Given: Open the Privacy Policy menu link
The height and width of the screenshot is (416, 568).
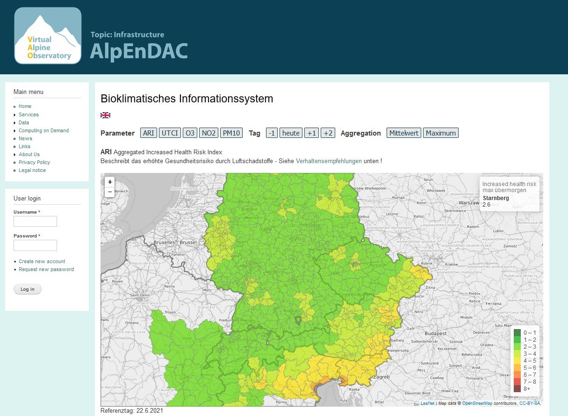Looking at the screenshot, I should point(34,162).
